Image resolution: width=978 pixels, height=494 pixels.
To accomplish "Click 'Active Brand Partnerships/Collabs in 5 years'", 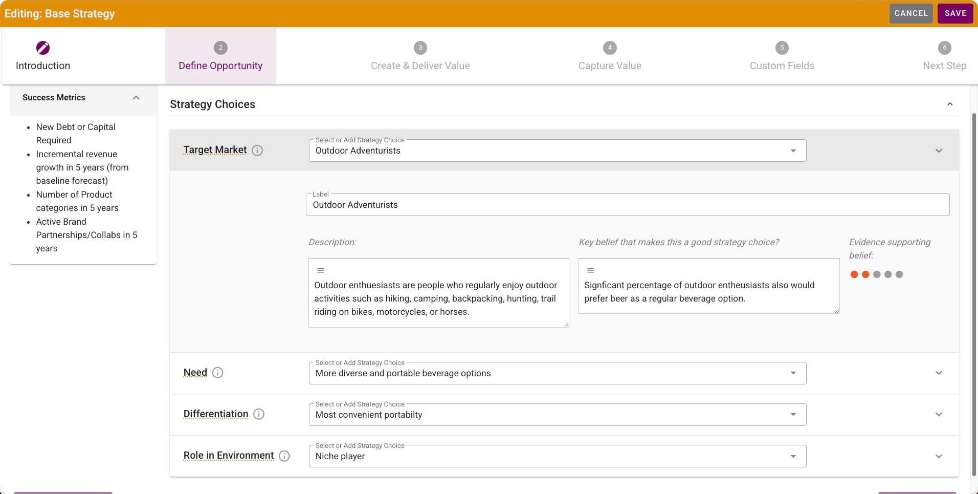I will coord(86,235).
